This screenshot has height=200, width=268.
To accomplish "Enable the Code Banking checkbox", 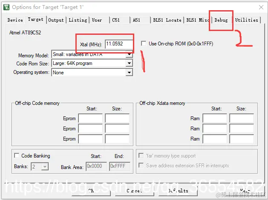I will click(x=17, y=155).
